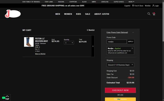
Task: Open the KIDS menu
Action: tap(78, 14)
